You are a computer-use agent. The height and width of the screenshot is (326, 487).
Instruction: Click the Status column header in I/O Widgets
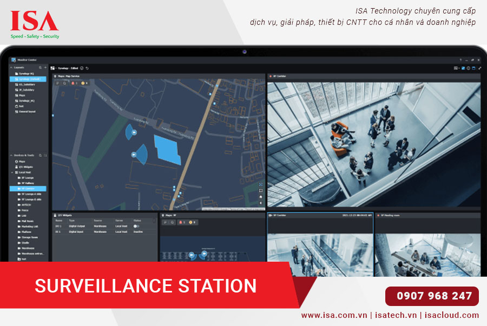click(137, 221)
